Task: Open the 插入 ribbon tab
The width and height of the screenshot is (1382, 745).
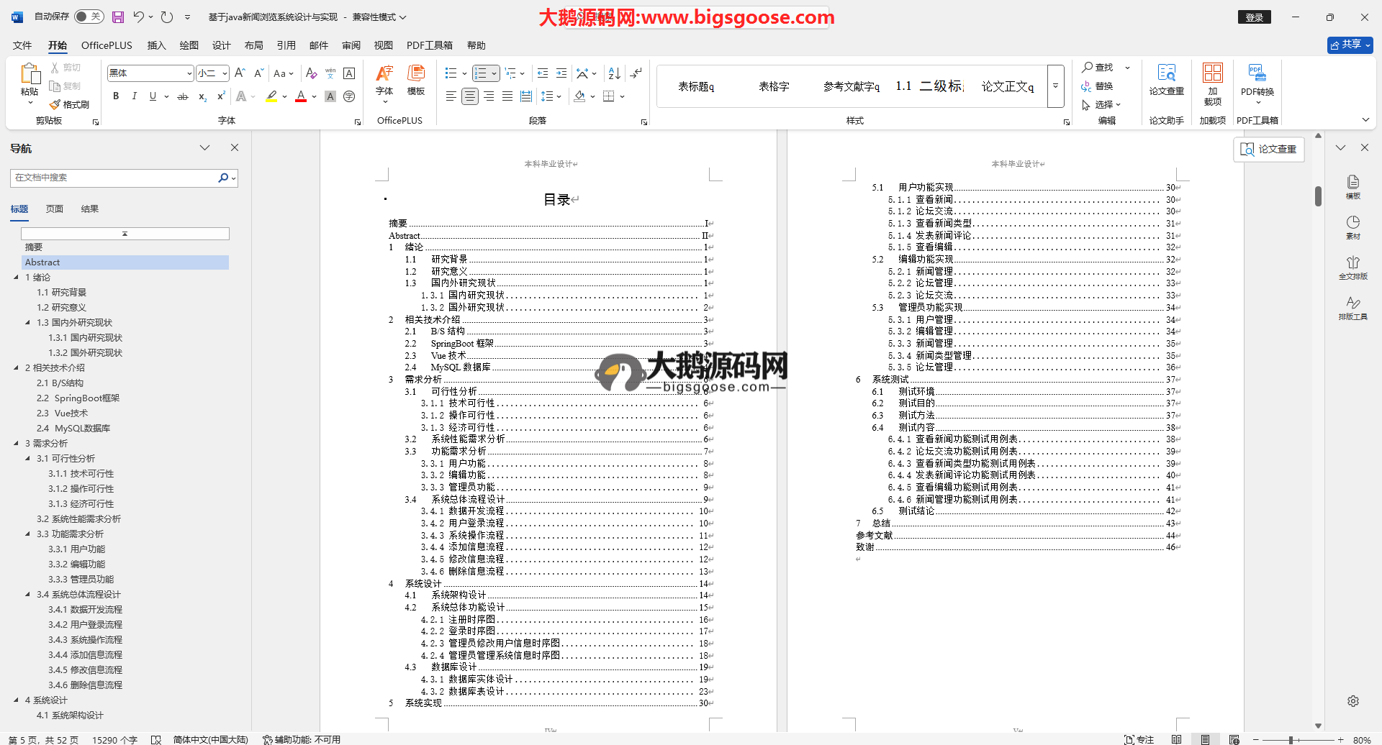Action: [x=156, y=45]
